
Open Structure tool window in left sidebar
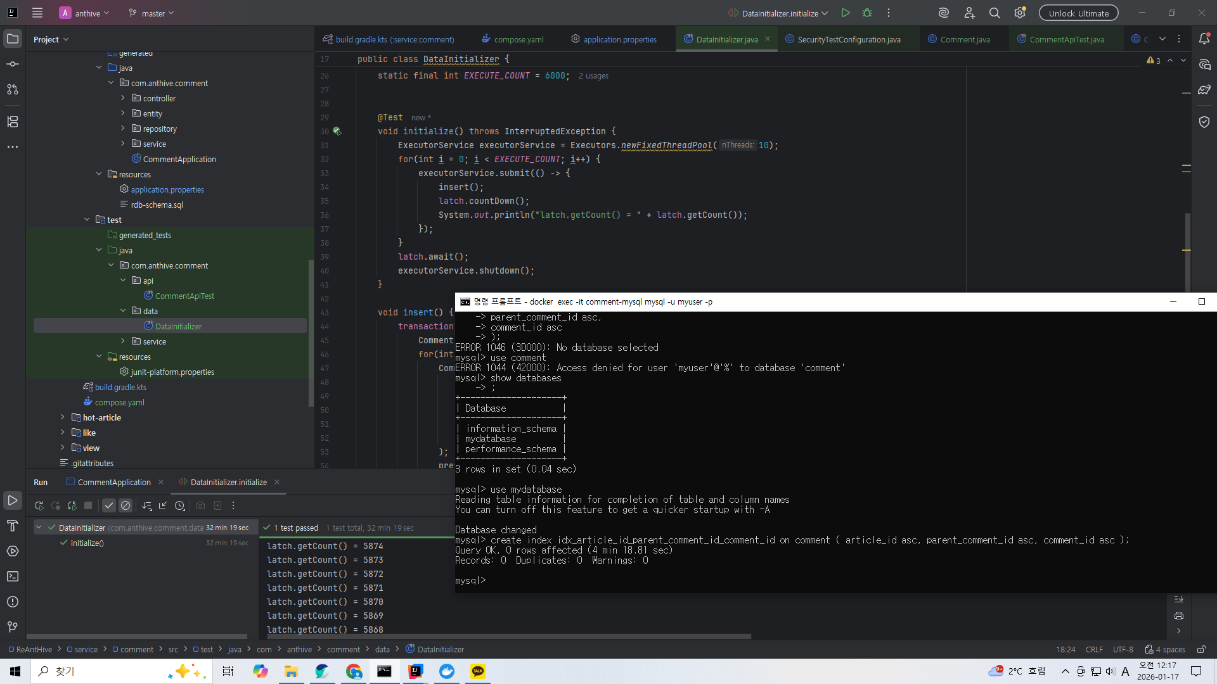(12, 121)
